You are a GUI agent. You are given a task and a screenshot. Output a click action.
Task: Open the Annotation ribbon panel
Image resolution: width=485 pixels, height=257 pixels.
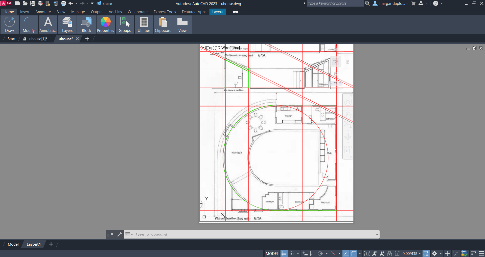48,25
